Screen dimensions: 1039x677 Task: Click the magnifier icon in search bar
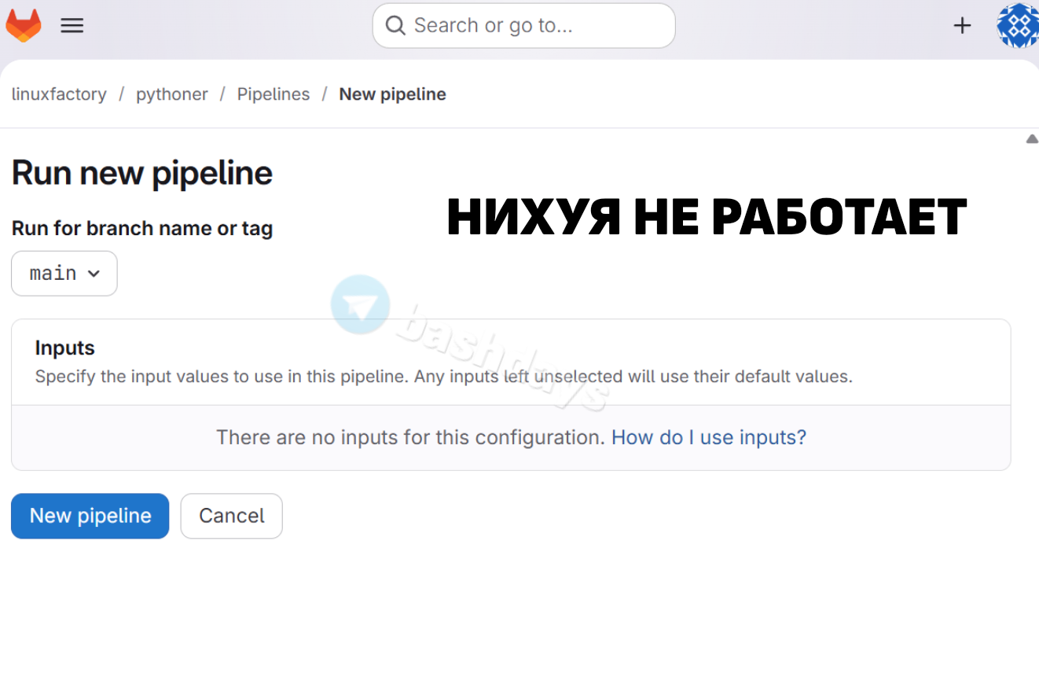click(x=395, y=26)
